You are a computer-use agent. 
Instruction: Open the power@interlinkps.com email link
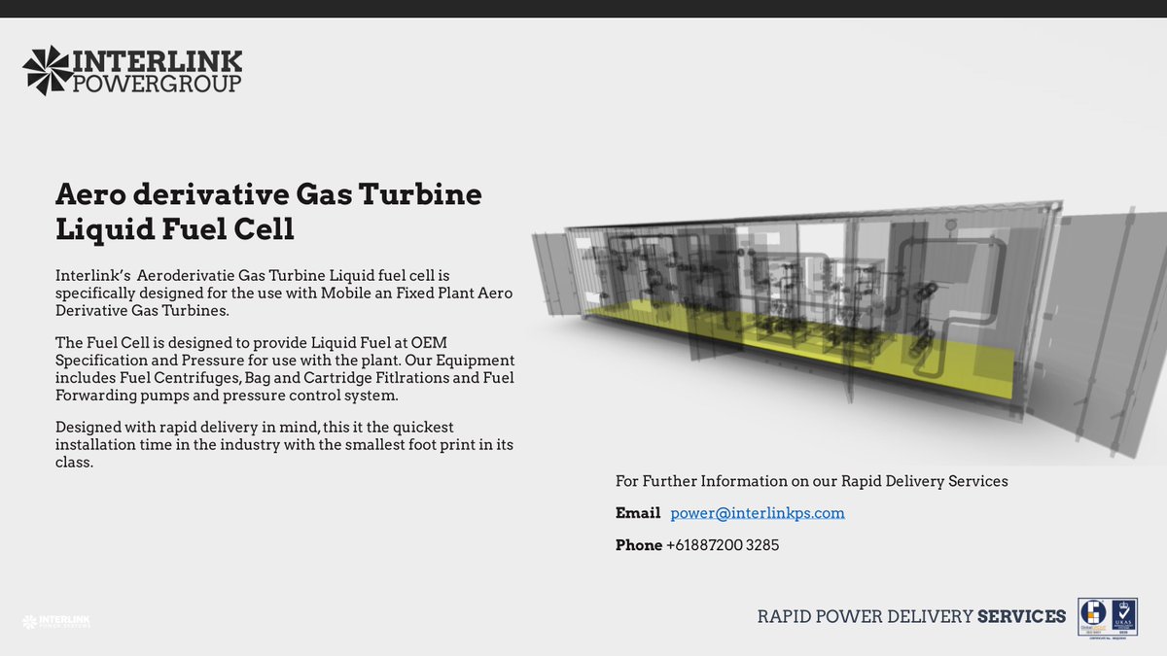tap(758, 513)
